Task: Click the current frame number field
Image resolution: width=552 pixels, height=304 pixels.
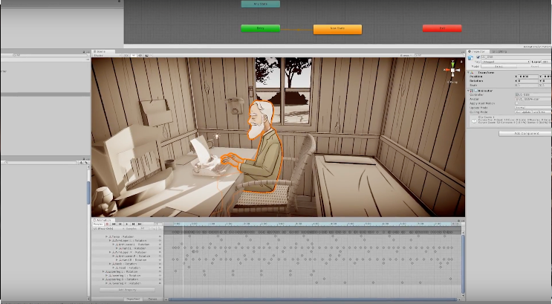Action: point(158,224)
